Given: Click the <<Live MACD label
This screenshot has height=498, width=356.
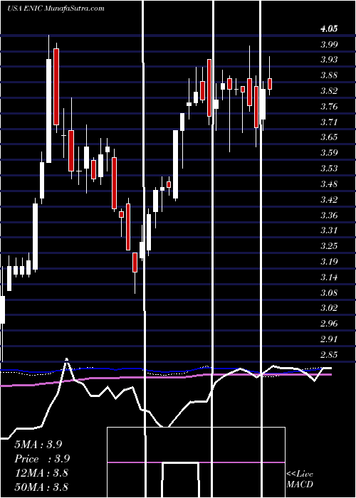Looking at the screenshot, I should [x=300, y=480].
